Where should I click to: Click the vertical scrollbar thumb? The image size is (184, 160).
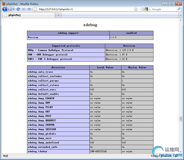pos(181,119)
